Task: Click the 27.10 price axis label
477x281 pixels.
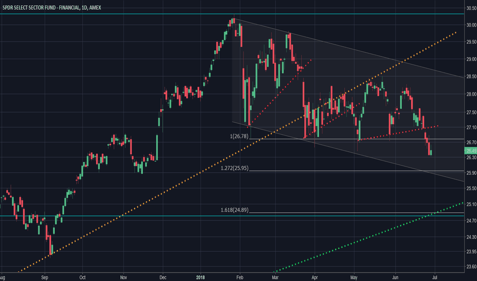Action: click(471, 127)
